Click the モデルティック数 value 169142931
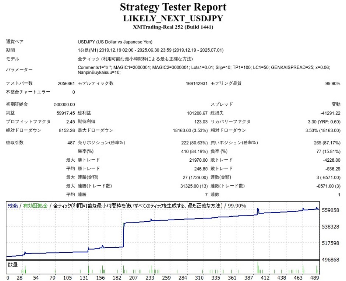The width and height of the screenshot is (346, 281). point(197,84)
